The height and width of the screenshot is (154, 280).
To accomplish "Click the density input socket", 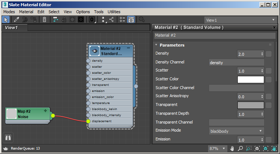I will [x=88, y=61].
